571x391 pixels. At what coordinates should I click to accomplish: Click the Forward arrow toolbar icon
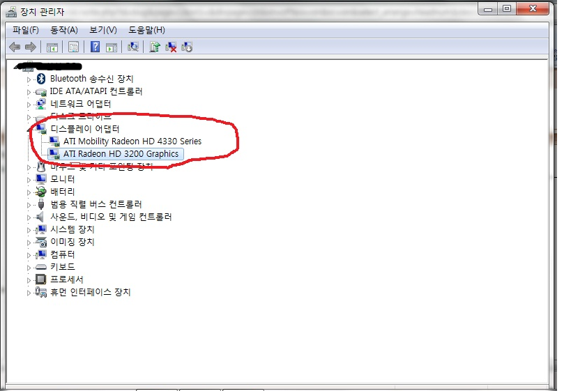coord(31,47)
